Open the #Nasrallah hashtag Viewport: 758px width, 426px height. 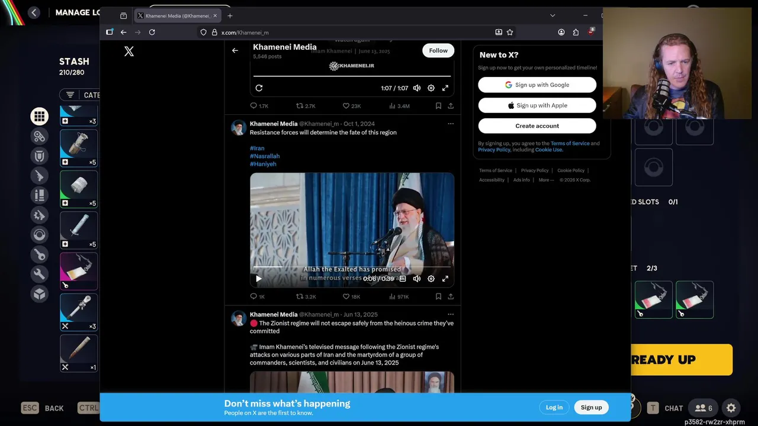click(265, 156)
